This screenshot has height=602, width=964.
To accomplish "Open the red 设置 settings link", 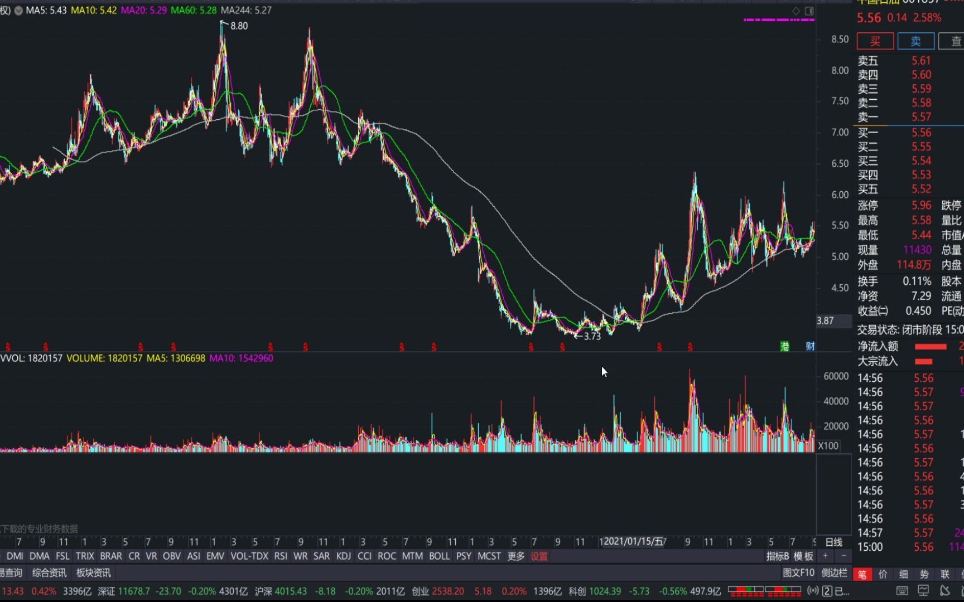I will (x=539, y=556).
